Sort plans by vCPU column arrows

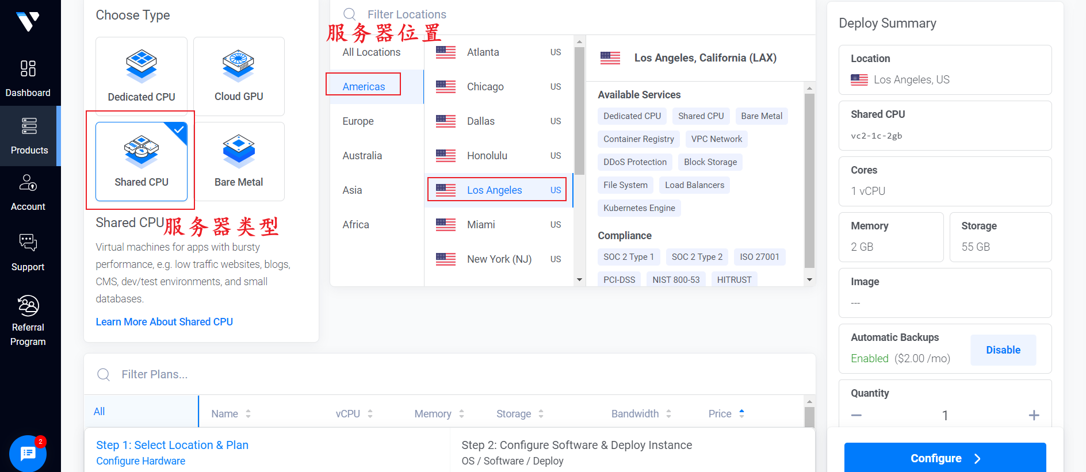pos(370,414)
